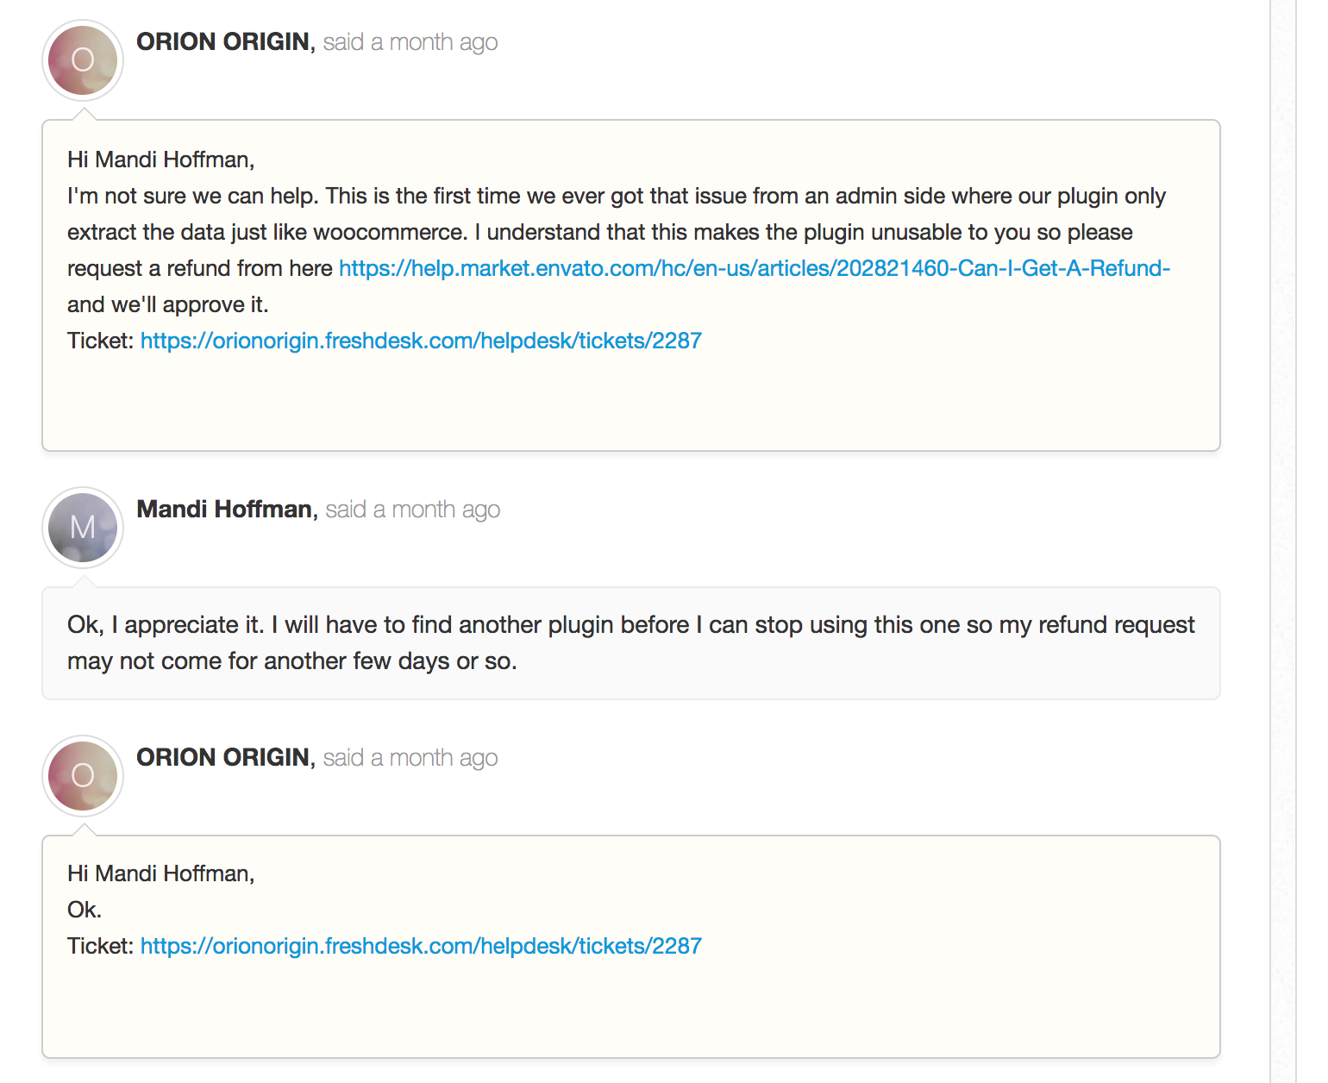
Task: Follow the Freshdesk ticket link under "Ok."
Action: click(421, 946)
